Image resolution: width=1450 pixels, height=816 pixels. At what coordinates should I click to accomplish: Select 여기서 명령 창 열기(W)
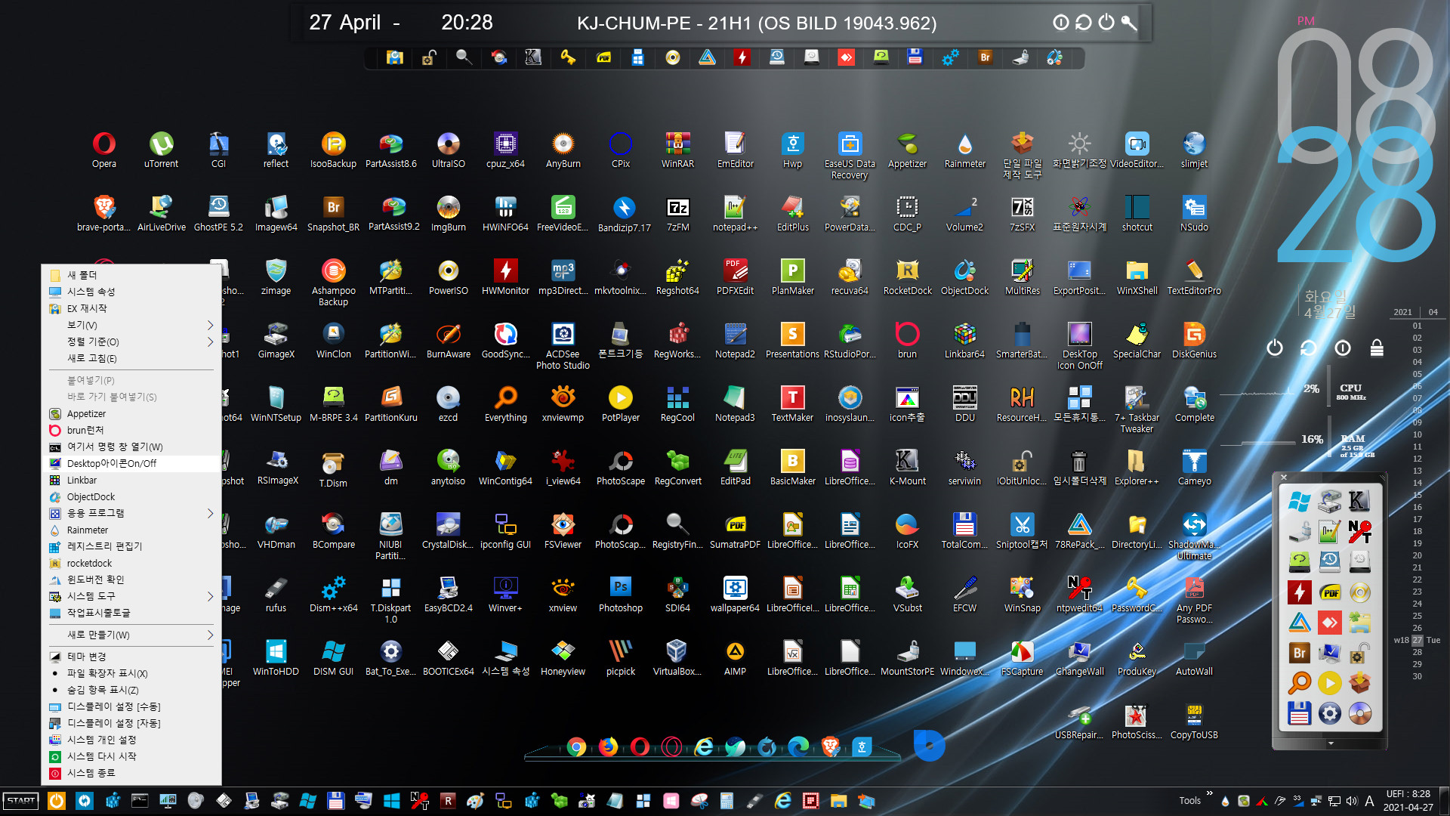click(131, 447)
